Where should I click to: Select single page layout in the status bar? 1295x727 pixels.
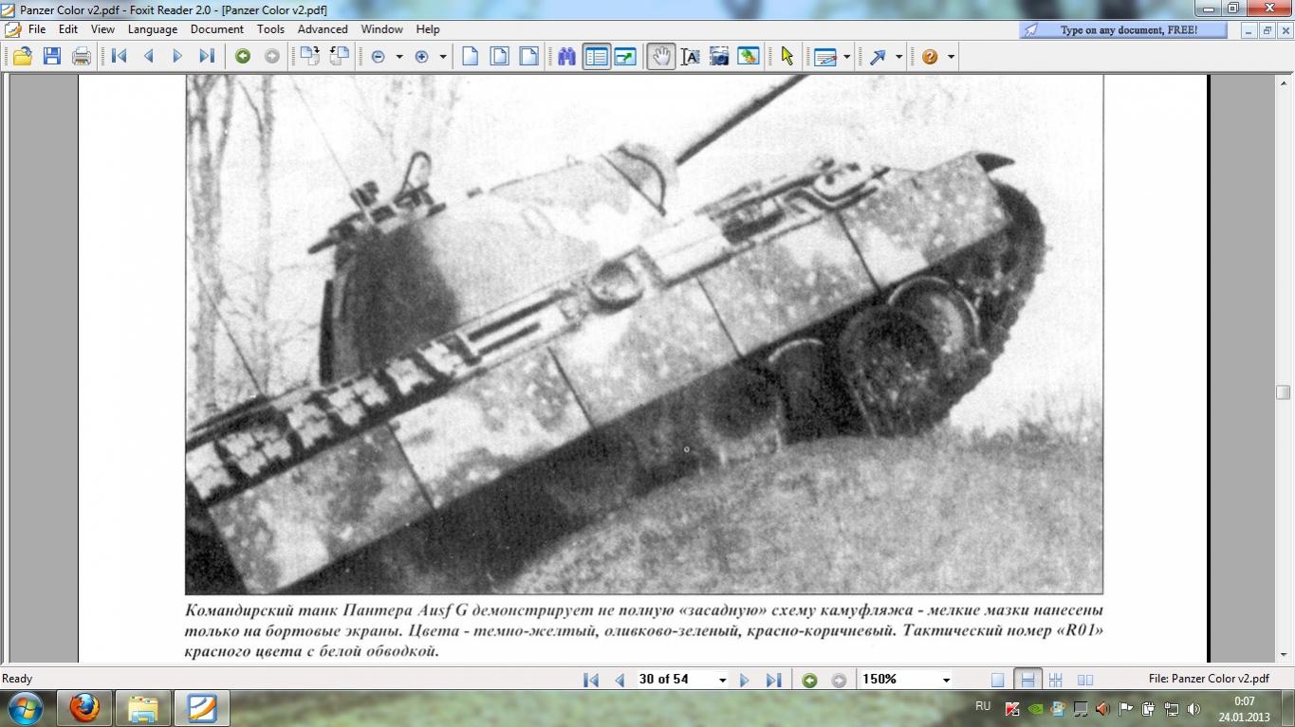tap(997, 680)
